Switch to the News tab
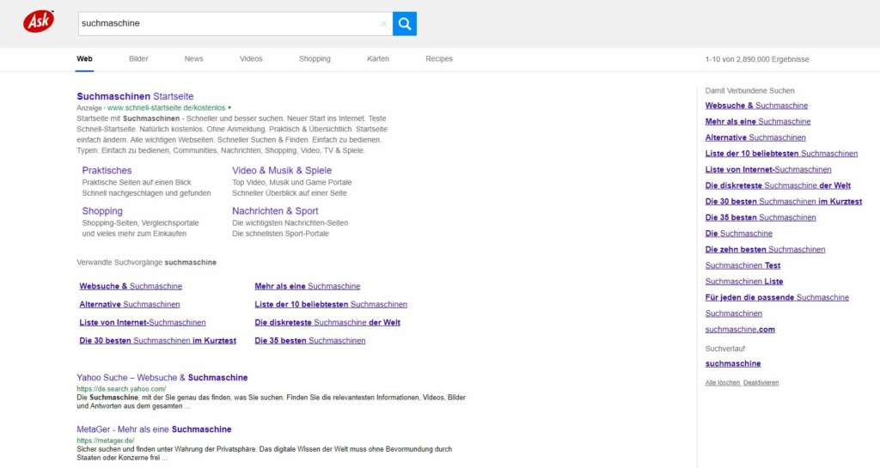The height and width of the screenshot is (468, 880). point(193,59)
